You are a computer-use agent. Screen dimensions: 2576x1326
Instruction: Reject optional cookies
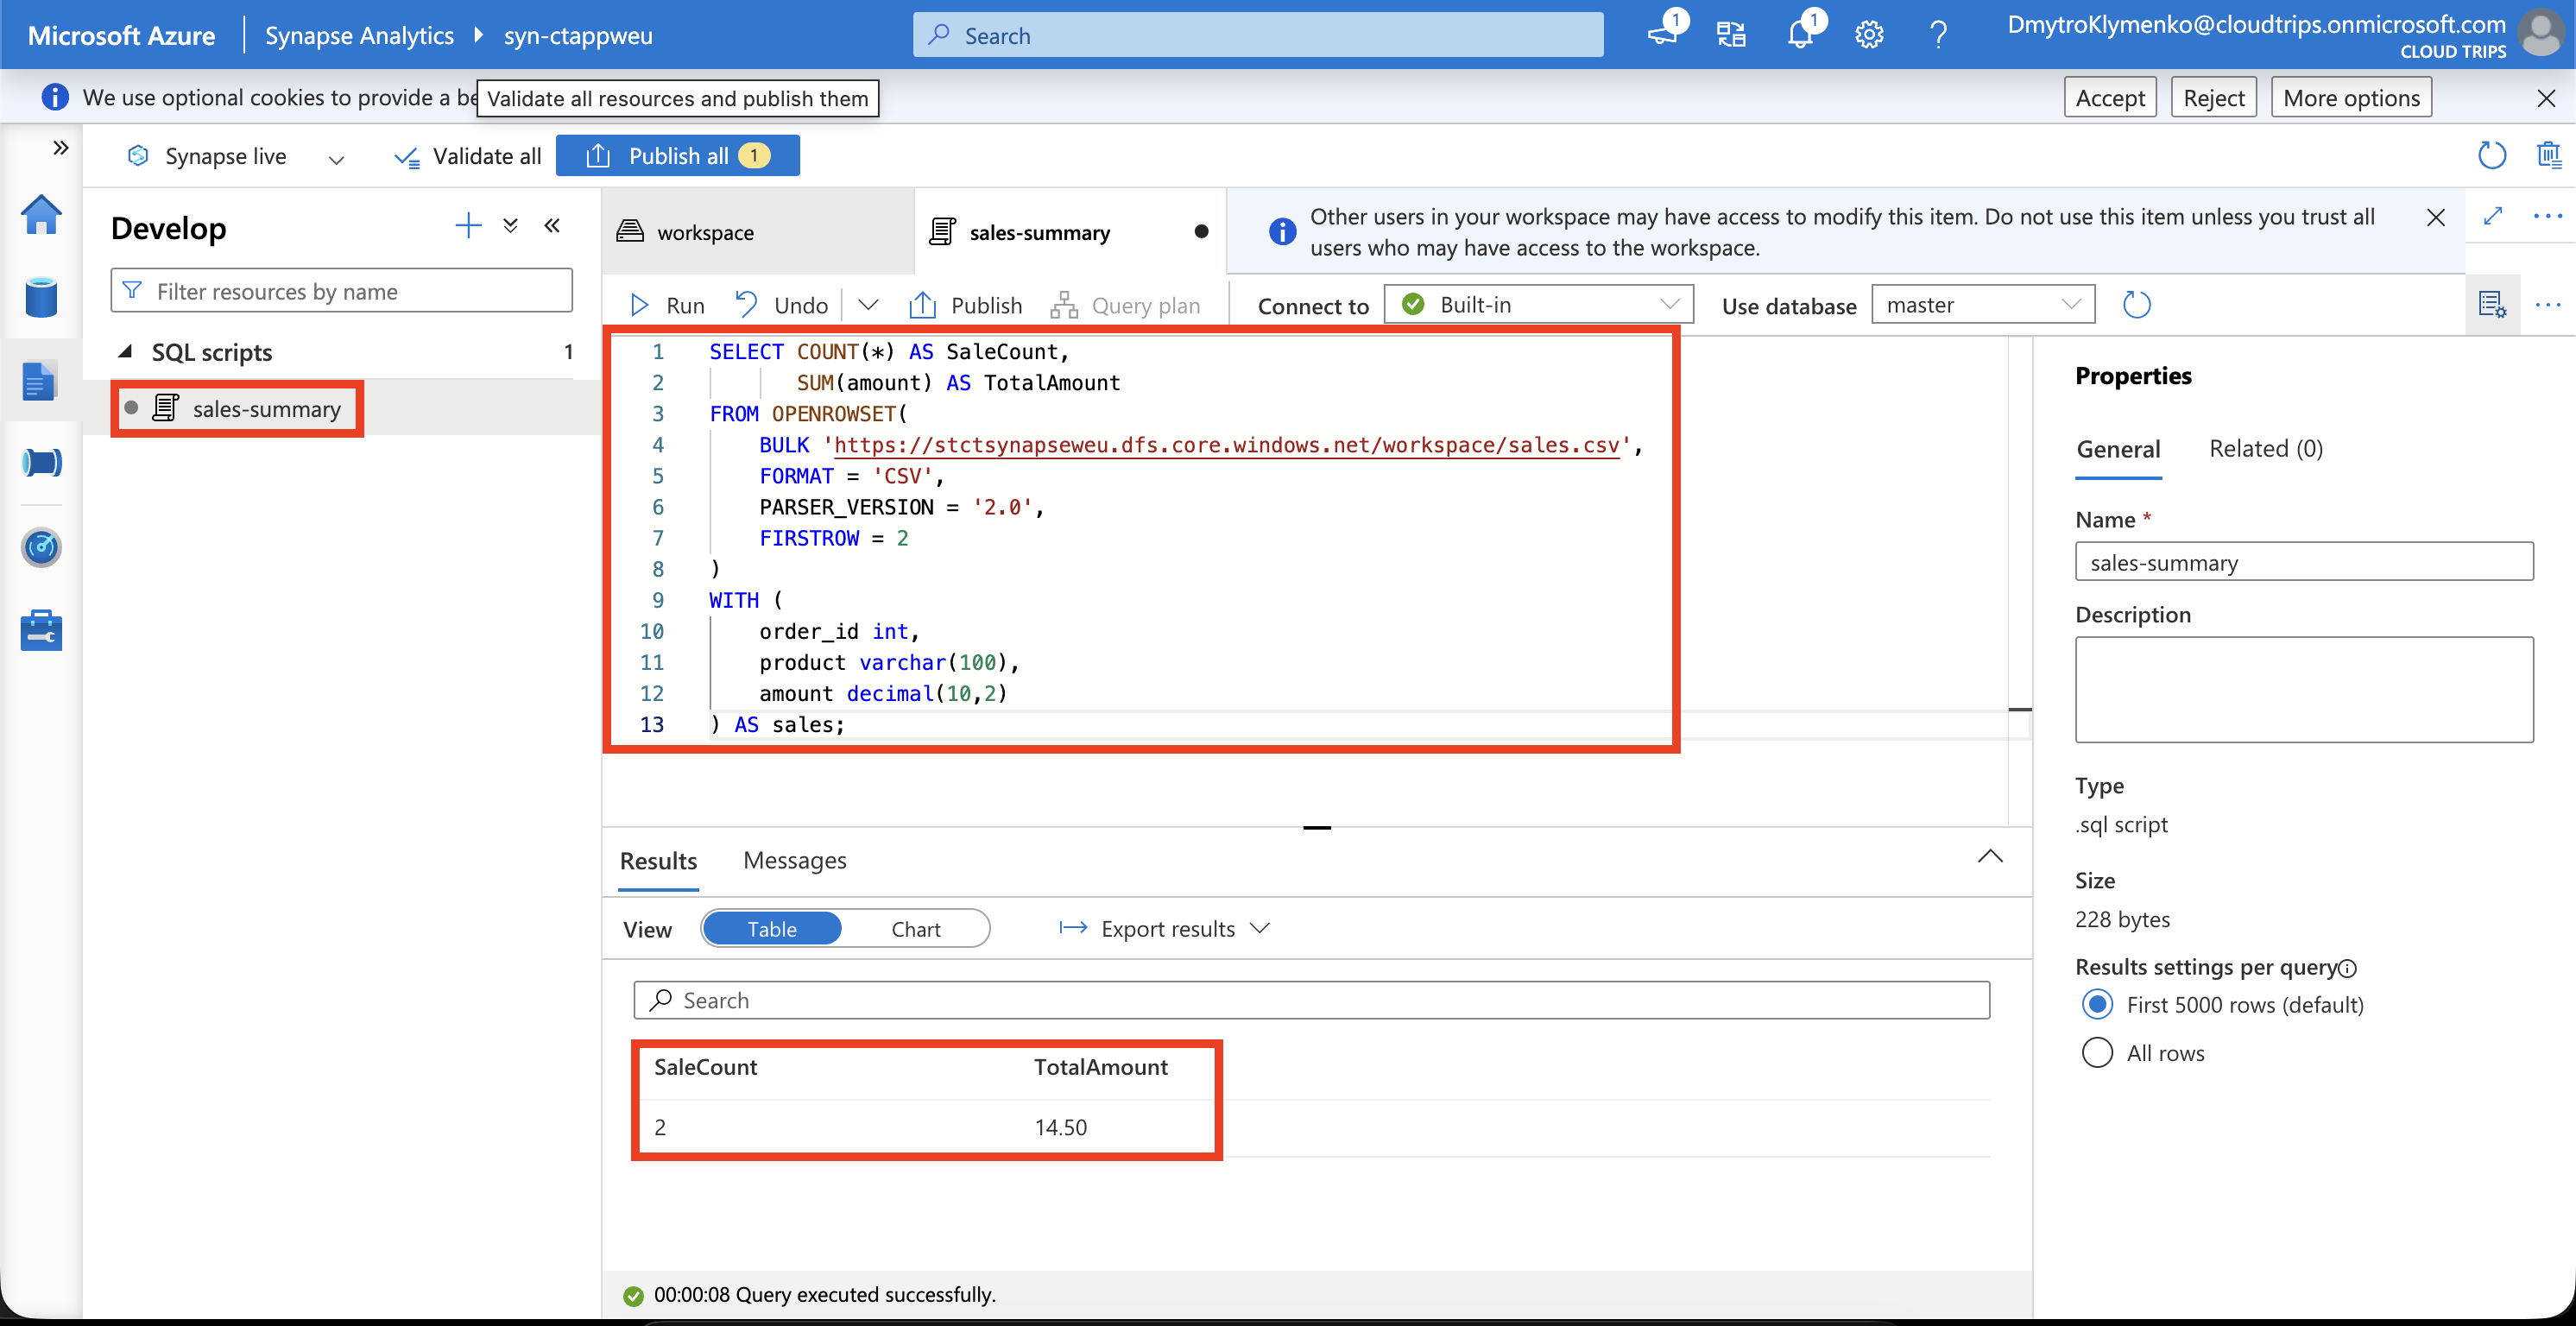coord(2214,97)
